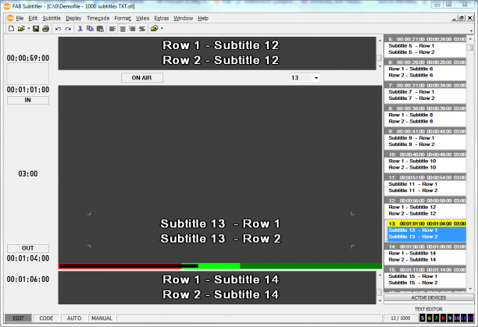The height and width of the screenshot is (327, 478).
Task: Click the Cut scissors icon
Action: tap(80, 29)
